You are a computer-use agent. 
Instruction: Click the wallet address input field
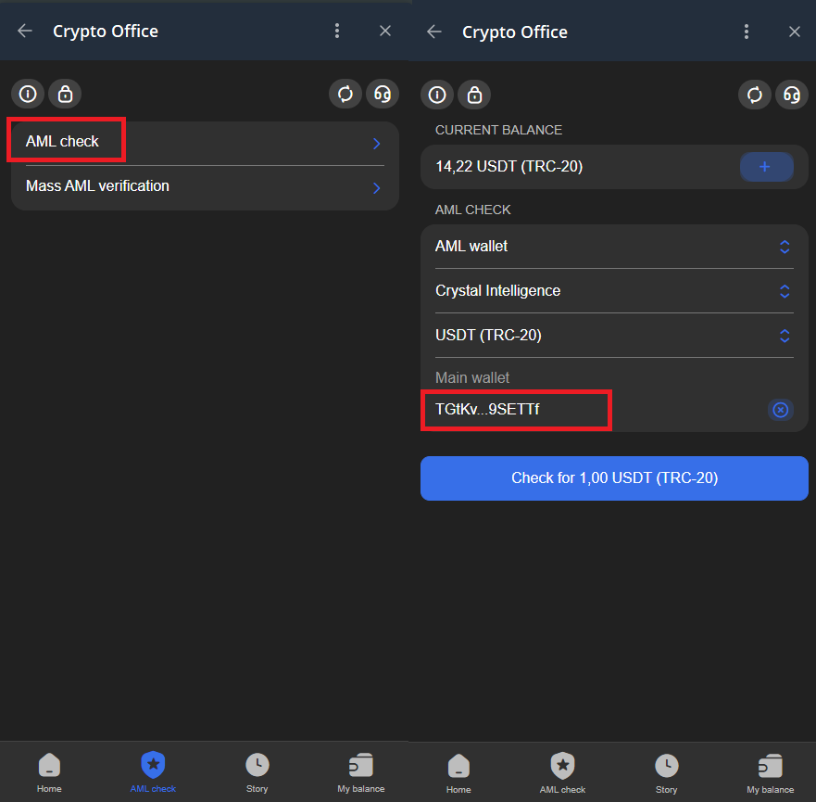click(516, 410)
